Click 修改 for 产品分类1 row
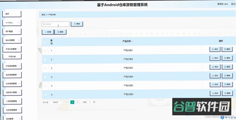The image size is (236, 120). [215, 49]
